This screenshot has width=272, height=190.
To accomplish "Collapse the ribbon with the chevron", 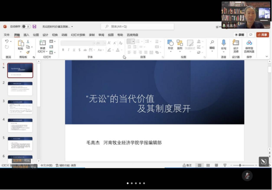I will click(x=267, y=57).
